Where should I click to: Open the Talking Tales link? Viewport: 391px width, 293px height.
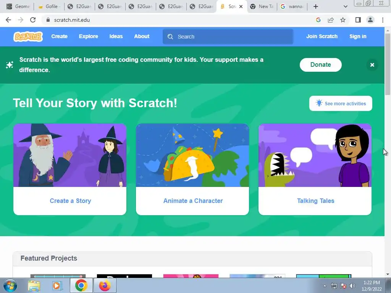[x=315, y=201]
